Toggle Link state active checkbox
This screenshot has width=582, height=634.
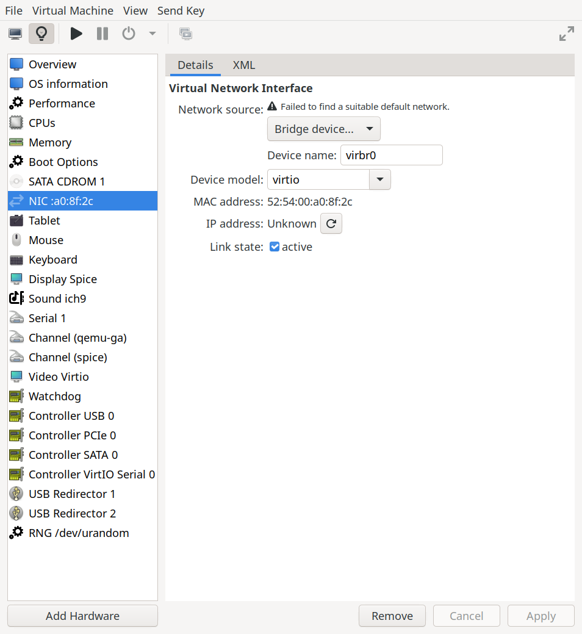(275, 247)
